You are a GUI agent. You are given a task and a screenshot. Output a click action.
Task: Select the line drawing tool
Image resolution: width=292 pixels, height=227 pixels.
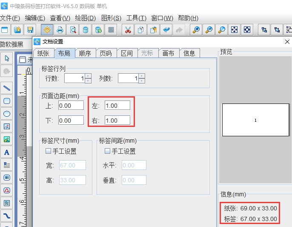pyautogui.click(x=7, y=88)
